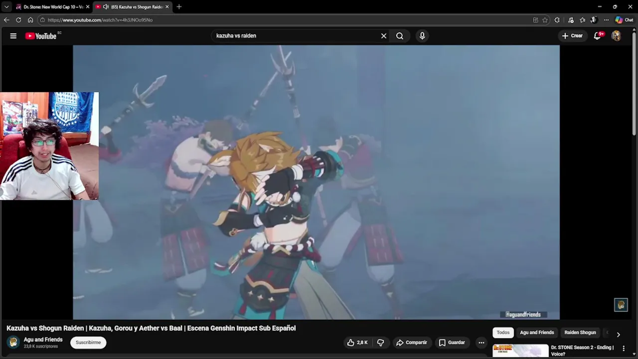Dislike the video with thumbs down

[381, 343]
